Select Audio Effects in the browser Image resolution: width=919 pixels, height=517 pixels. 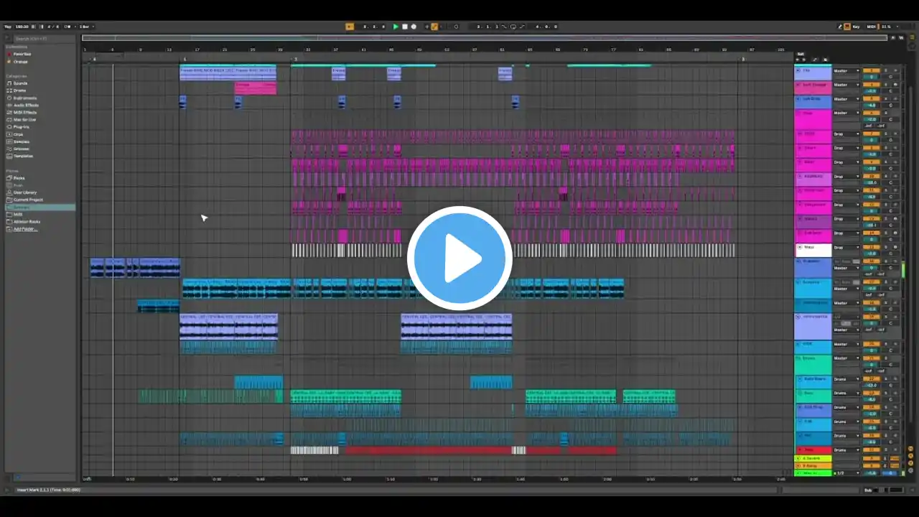coord(27,105)
